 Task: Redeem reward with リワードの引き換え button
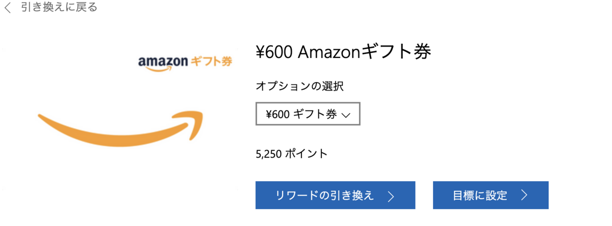pyautogui.click(x=335, y=195)
